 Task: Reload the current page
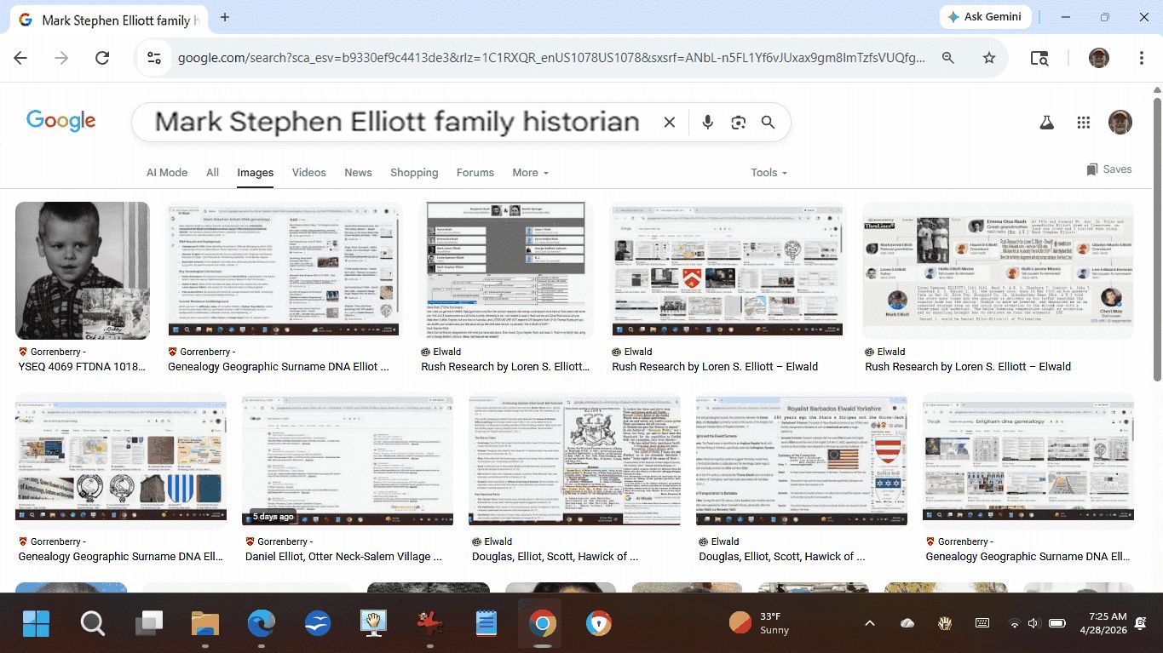click(102, 58)
